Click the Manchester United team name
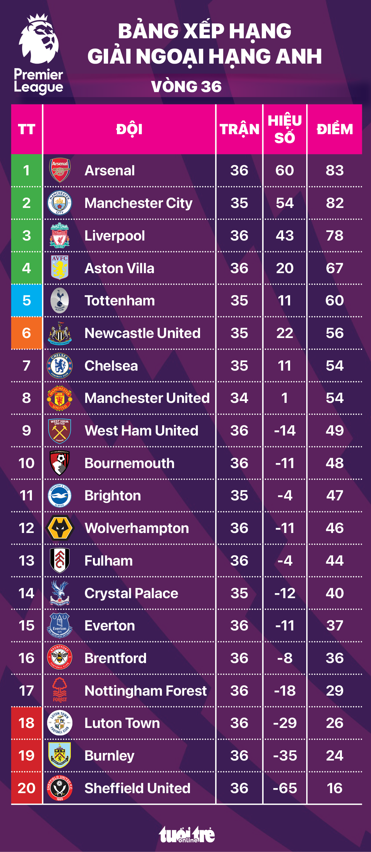Viewport: 371px width, 852px height. [147, 398]
